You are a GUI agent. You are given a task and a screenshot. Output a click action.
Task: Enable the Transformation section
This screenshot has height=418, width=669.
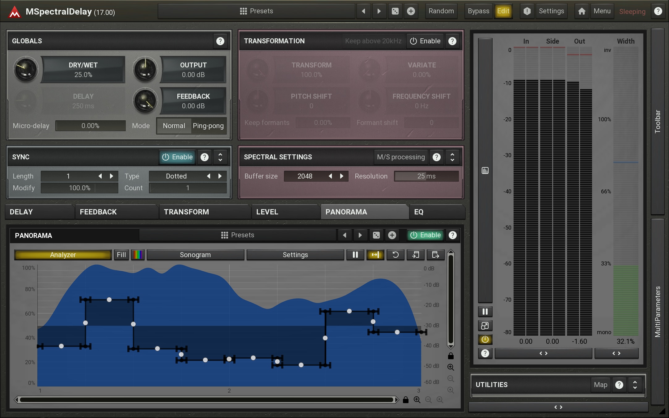[425, 41]
